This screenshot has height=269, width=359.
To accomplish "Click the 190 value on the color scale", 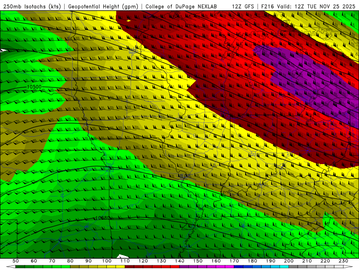I will click(x=271, y=261).
